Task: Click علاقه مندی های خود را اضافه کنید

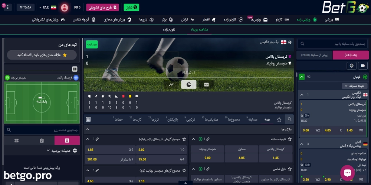Action: [42, 55]
